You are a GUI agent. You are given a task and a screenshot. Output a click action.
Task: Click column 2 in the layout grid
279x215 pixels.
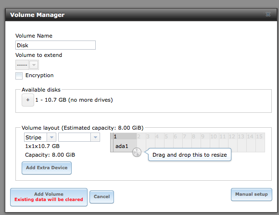[x=141, y=136]
